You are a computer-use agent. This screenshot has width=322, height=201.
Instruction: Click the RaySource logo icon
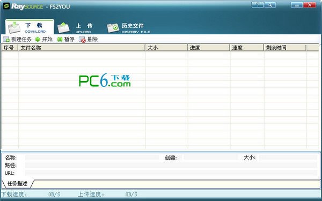6,6
